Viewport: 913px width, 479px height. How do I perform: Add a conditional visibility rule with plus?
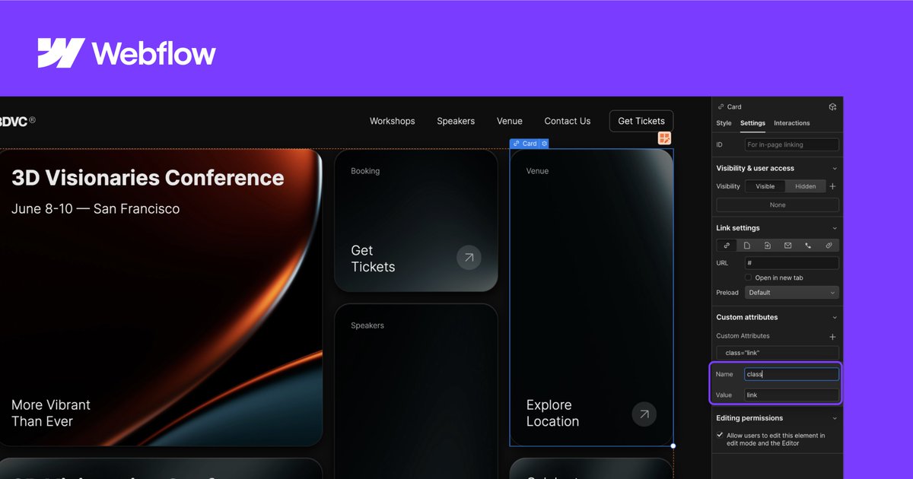coord(832,186)
